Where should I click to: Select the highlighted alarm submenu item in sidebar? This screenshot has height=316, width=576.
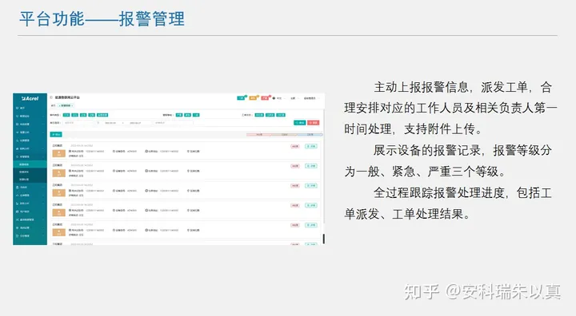point(30,164)
